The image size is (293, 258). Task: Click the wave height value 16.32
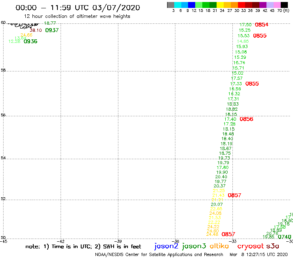coord(234,94)
